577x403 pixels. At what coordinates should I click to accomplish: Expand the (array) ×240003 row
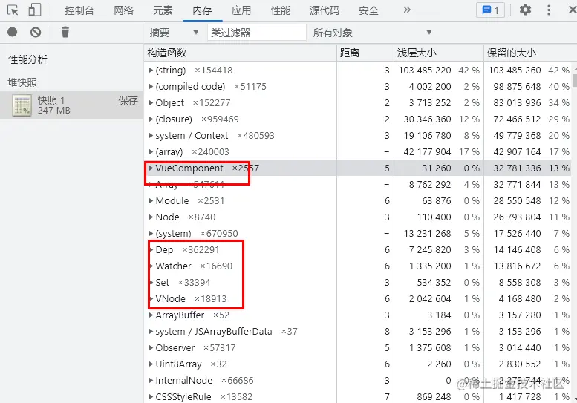pyautogui.click(x=151, y=151)
